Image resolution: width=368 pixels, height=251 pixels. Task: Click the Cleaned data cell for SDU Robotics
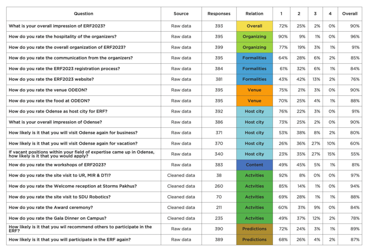click(181, 197)
